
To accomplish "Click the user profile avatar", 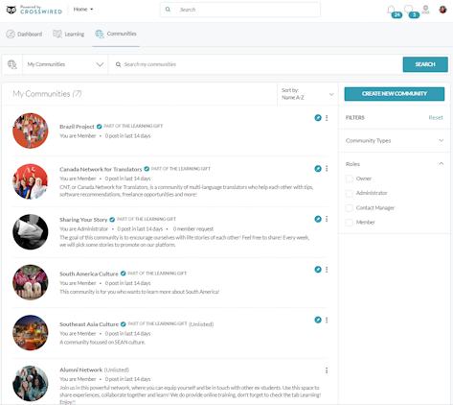I will click(x=442, y=10).
